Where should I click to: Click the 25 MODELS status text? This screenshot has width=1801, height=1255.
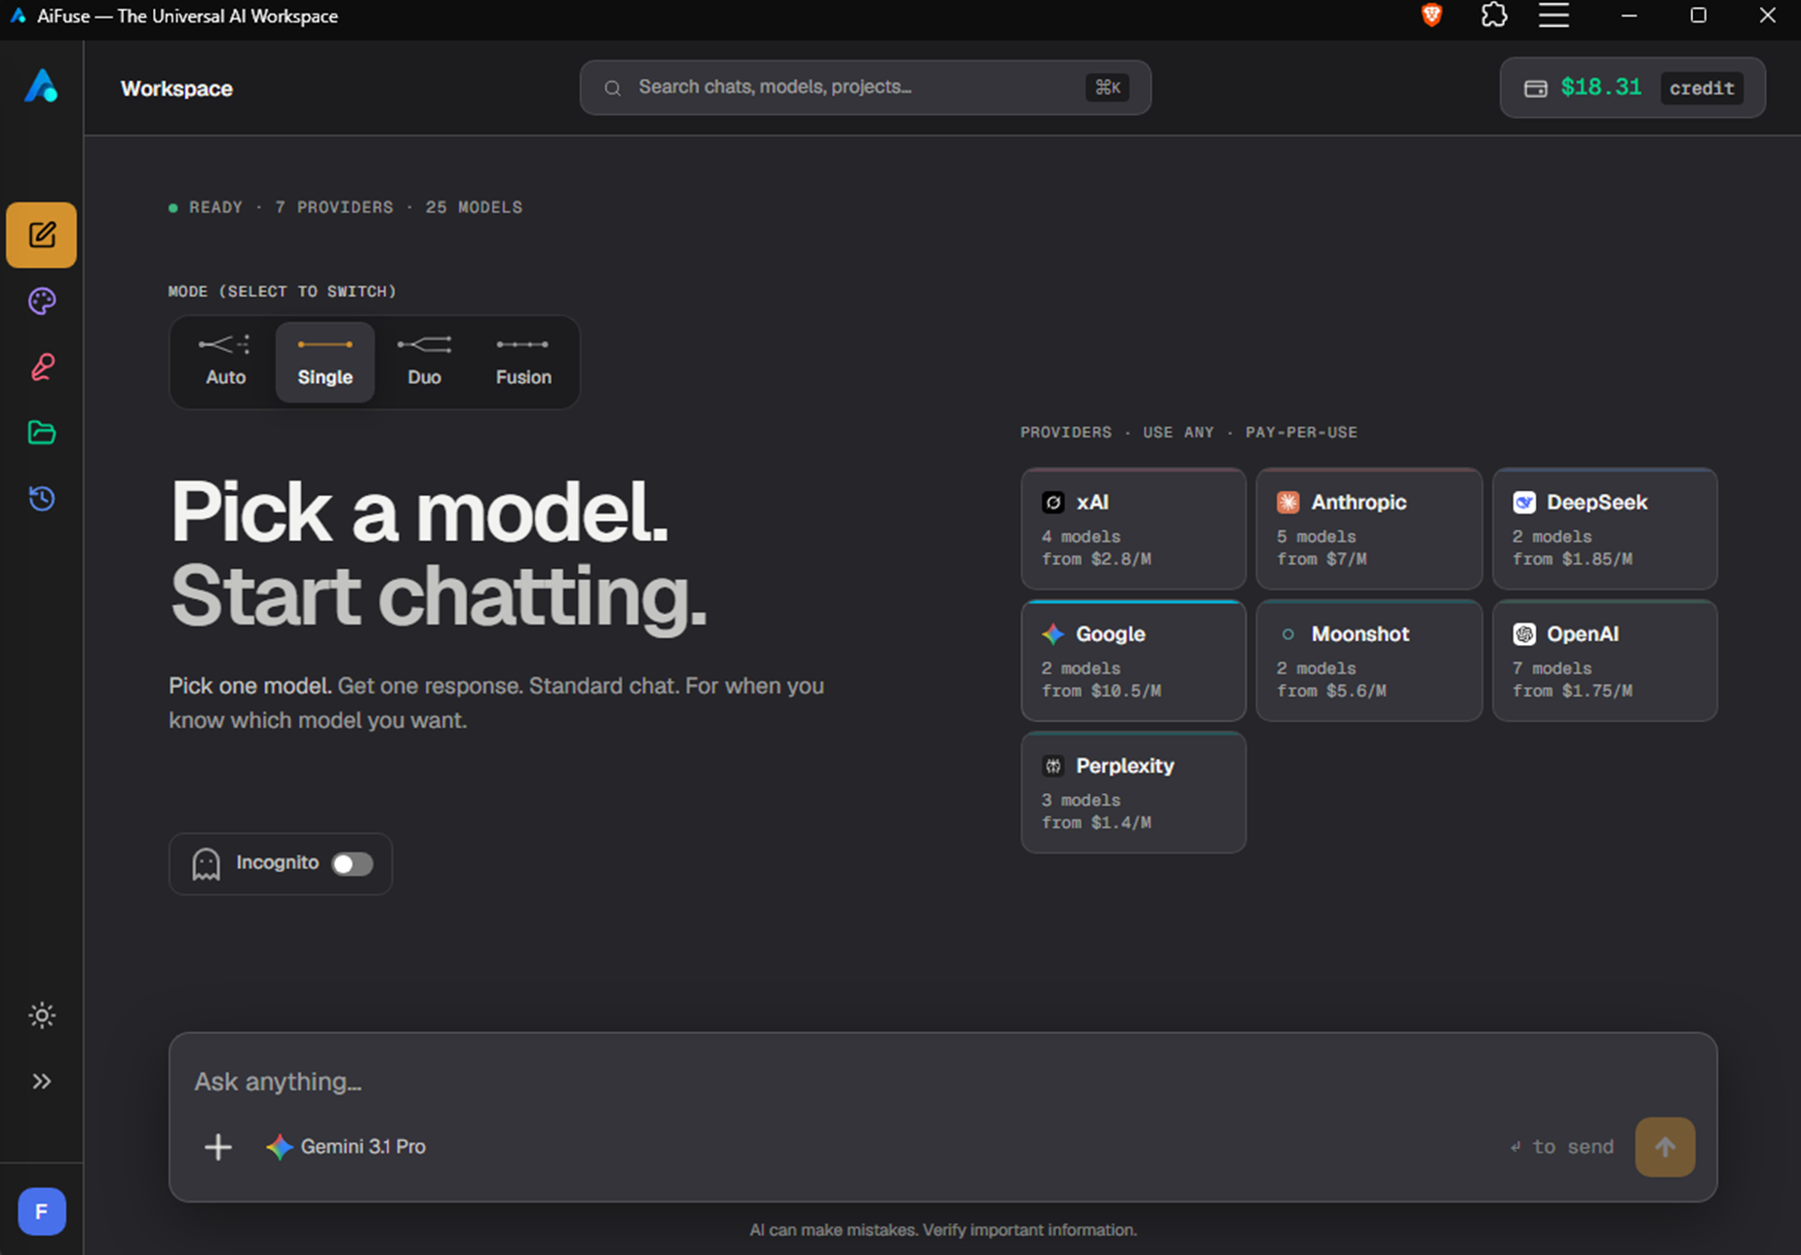click(x=474, y=208)
